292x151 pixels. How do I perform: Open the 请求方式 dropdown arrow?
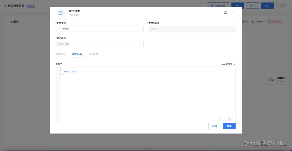tap(140, 44)
